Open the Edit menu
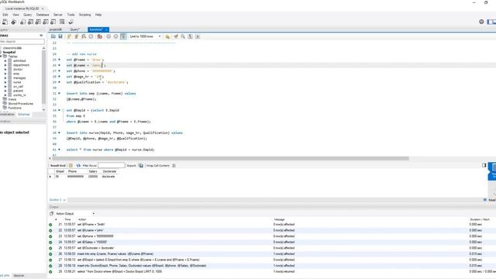The image size is (496, 279). [x=5, y=15]
